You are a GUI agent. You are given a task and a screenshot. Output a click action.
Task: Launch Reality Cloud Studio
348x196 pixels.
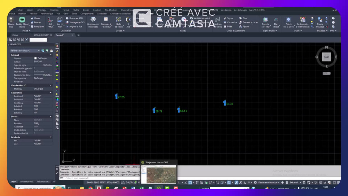point(22,22)
